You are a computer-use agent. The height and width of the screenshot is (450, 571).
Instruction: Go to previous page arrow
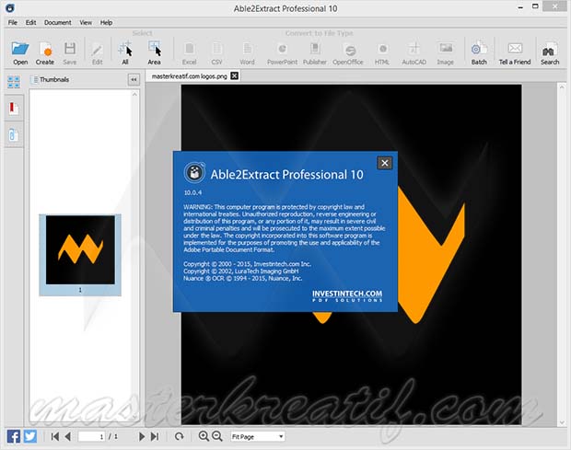(x=68, y=436)
